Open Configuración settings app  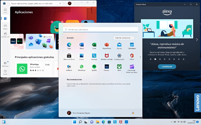(x=119, y=57)
